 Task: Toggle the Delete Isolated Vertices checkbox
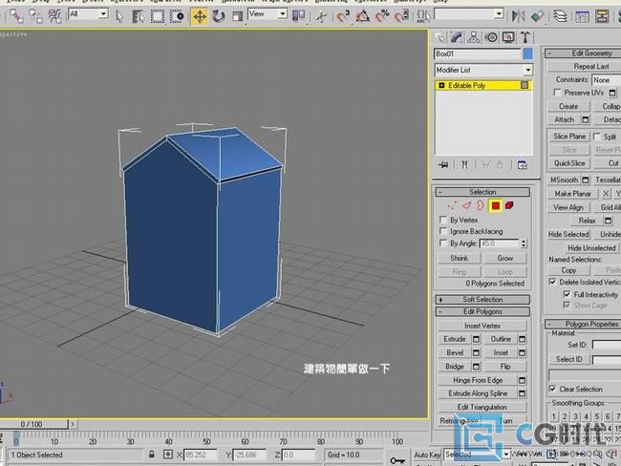pyautogui.click(x=552, y=282)
